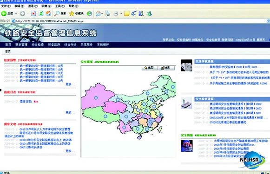
Task: Click the Xinjiang circle marker on map
Action: pos(96,98)
